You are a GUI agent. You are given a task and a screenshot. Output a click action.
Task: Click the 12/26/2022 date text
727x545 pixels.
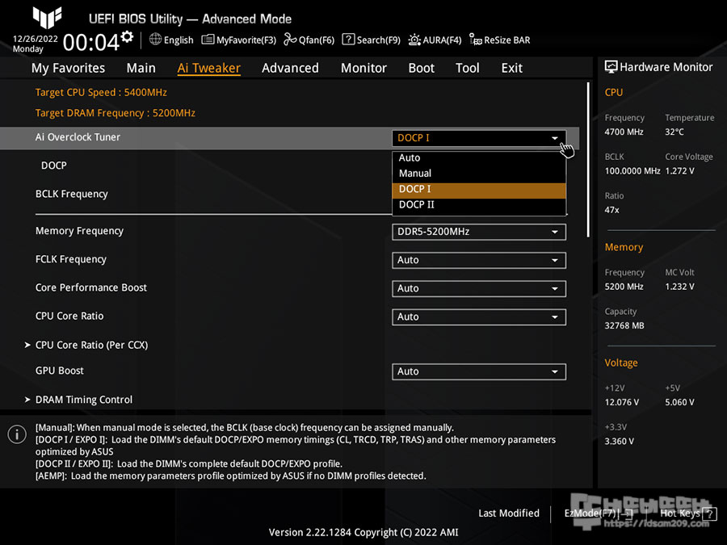[x=36, y=39]
